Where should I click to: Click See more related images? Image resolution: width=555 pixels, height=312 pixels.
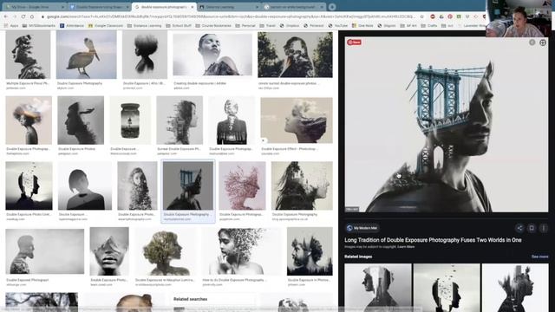point(539,257)
